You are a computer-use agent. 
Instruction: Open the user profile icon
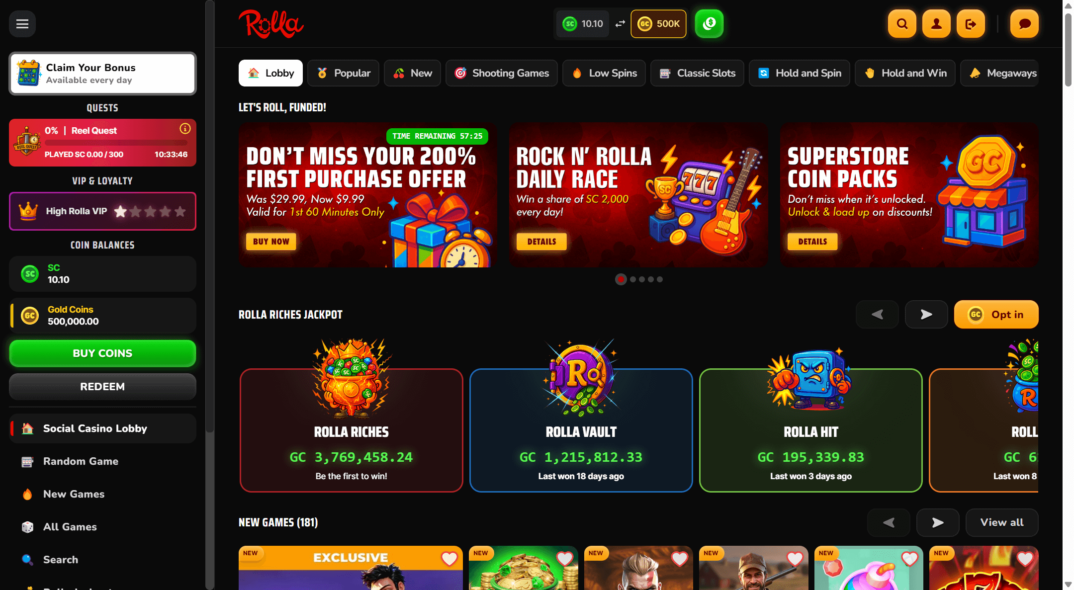click(x=936, y=24)
